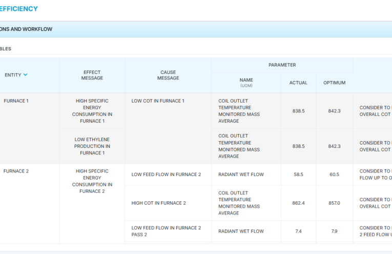Click the actual value 58.5
392x254 pixels.
298,174
